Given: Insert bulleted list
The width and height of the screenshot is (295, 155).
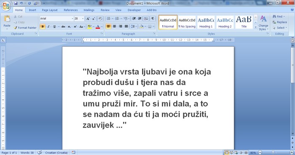Looking at the screenshot, I should (109, 19).
